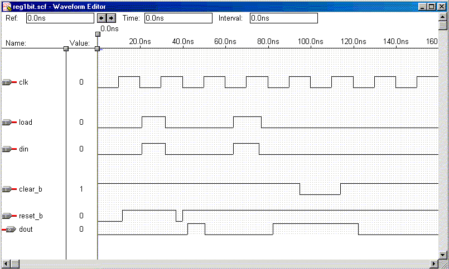449x269 pixels.
Task: Click the horizontal scrollbar's left arrow
Action: [x=6, y=264]
